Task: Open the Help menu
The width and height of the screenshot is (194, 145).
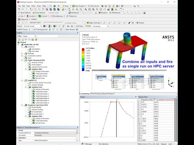Action: [x=44, y=6]
